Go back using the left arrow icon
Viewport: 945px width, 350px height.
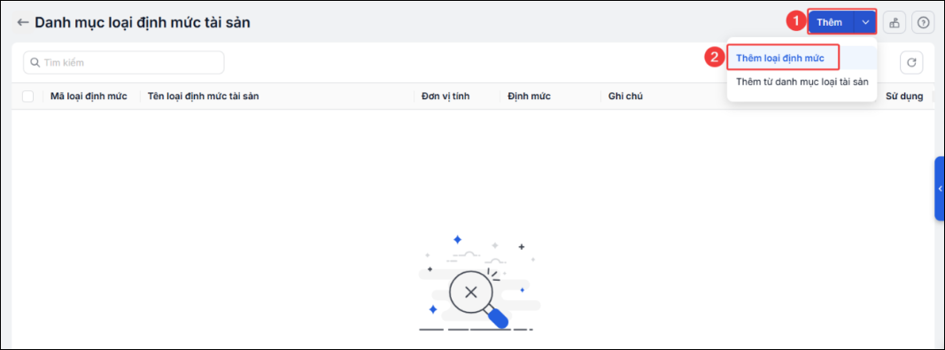tap(23, 23)
